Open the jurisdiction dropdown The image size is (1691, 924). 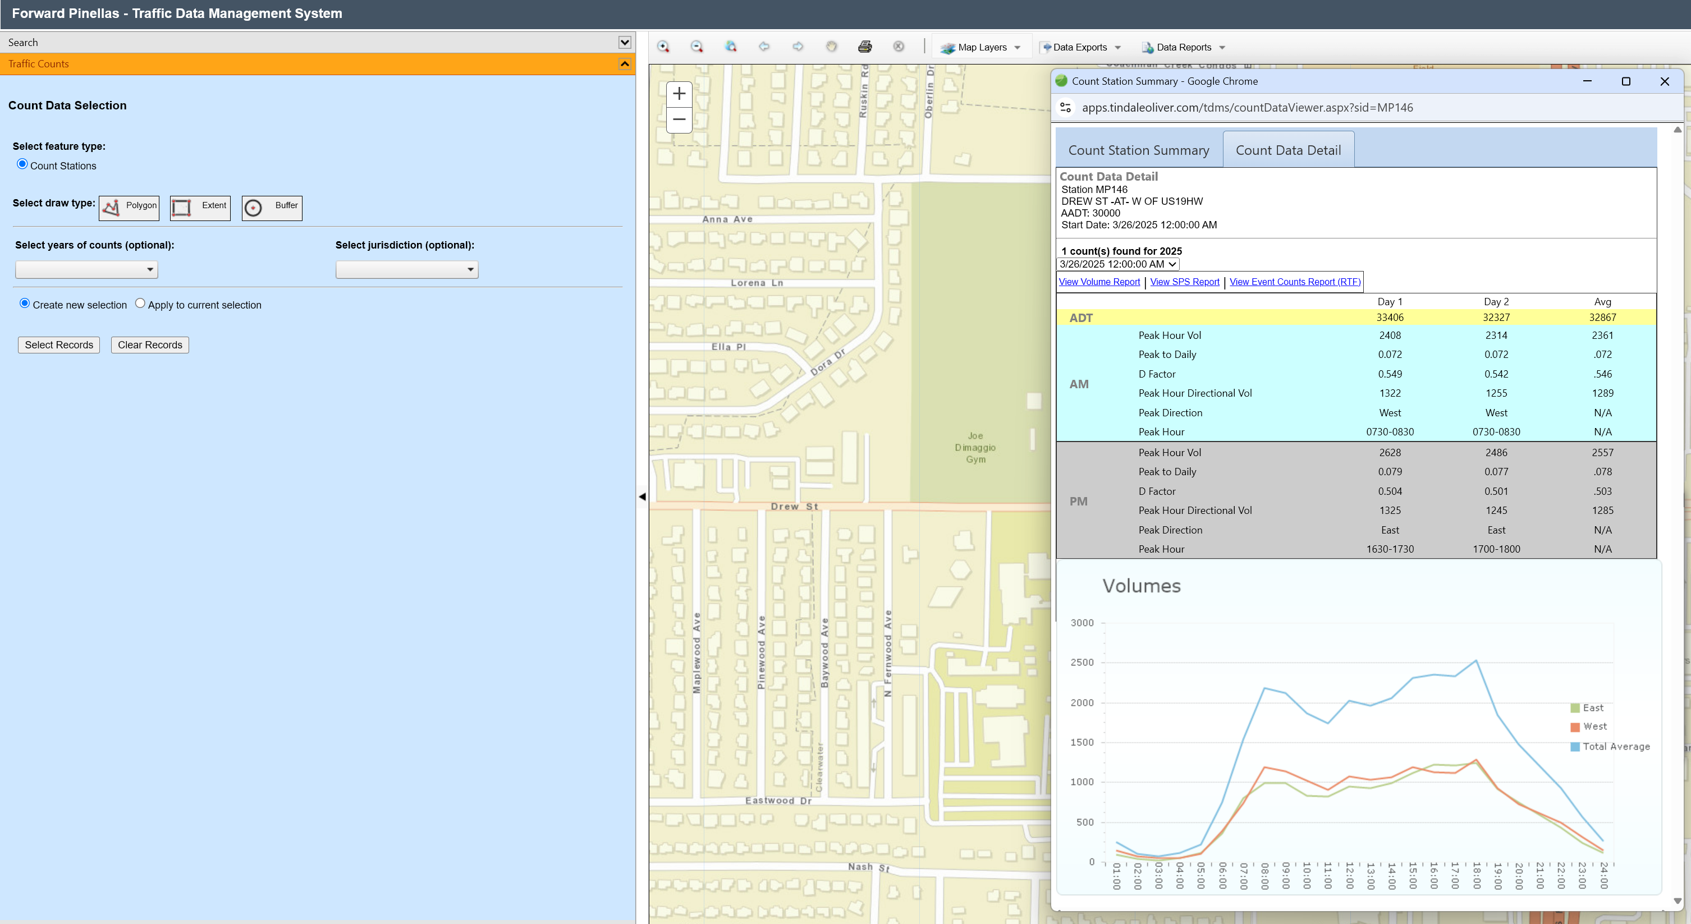407,270
